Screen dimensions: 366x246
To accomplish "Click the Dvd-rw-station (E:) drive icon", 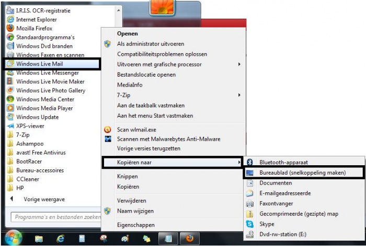I will pyautogui.click(x=250, y=234).
